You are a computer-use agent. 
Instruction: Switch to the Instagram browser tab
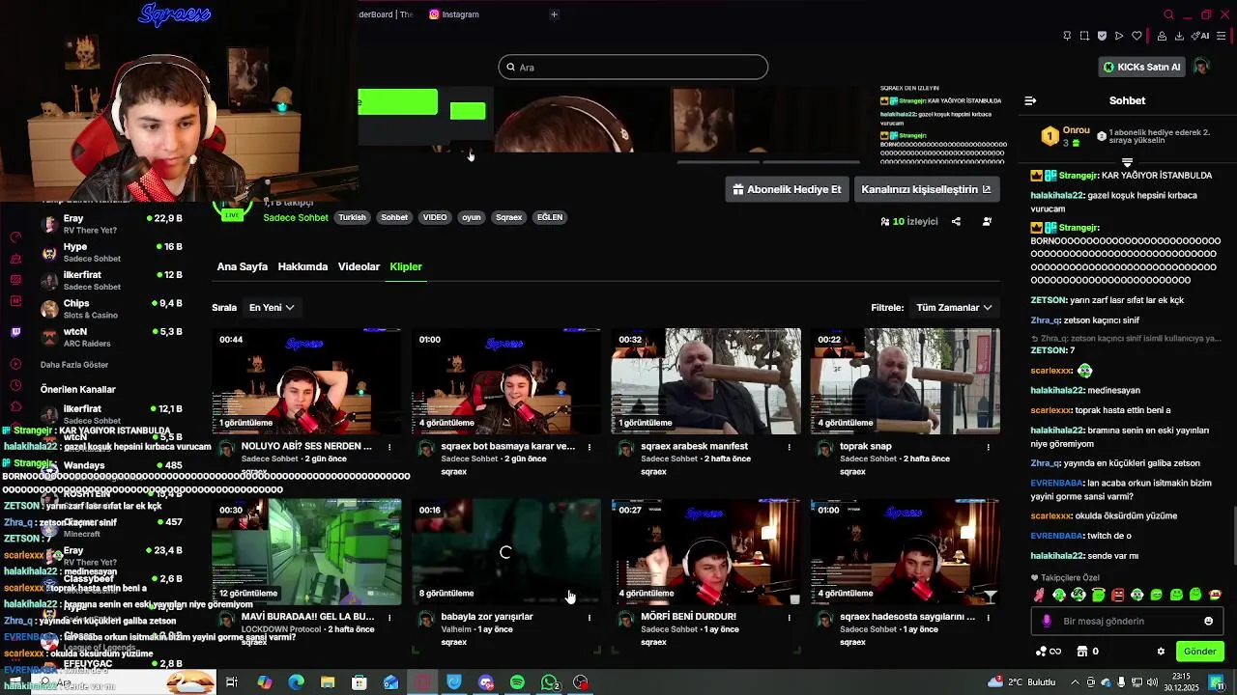[x=454, y=14]
